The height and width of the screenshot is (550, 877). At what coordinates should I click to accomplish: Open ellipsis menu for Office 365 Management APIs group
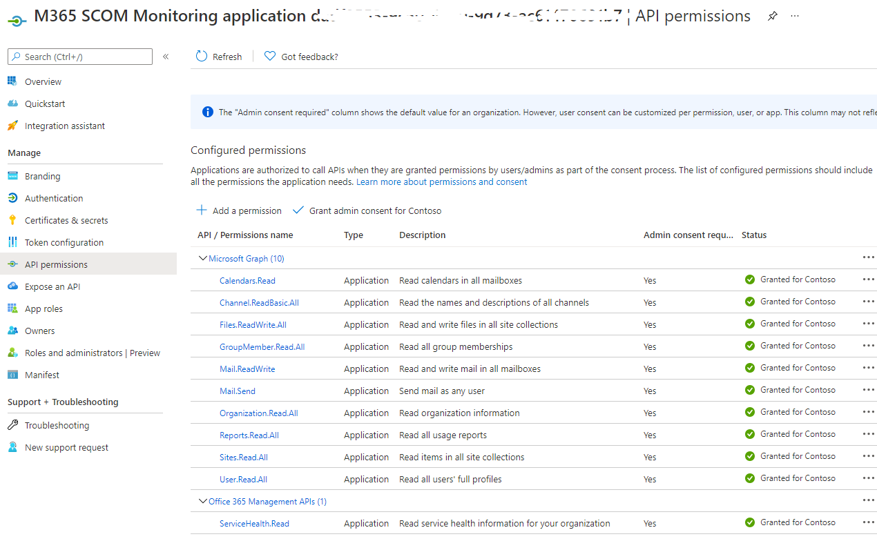pyautogui.click(x=869, y=500)
